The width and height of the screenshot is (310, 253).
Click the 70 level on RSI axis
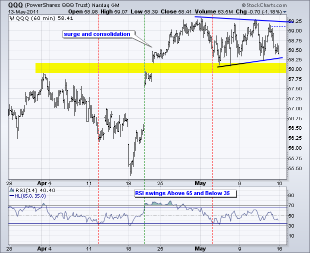[291, 206]
